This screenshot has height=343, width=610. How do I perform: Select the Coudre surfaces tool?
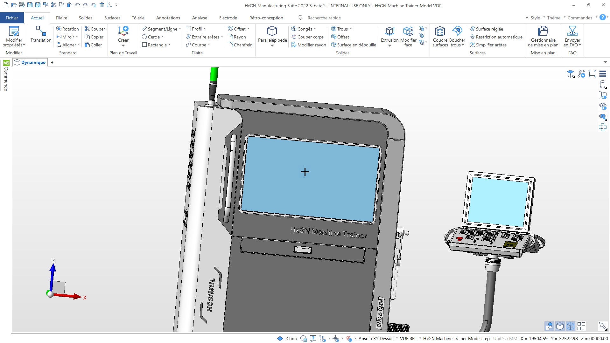point(440,37)
